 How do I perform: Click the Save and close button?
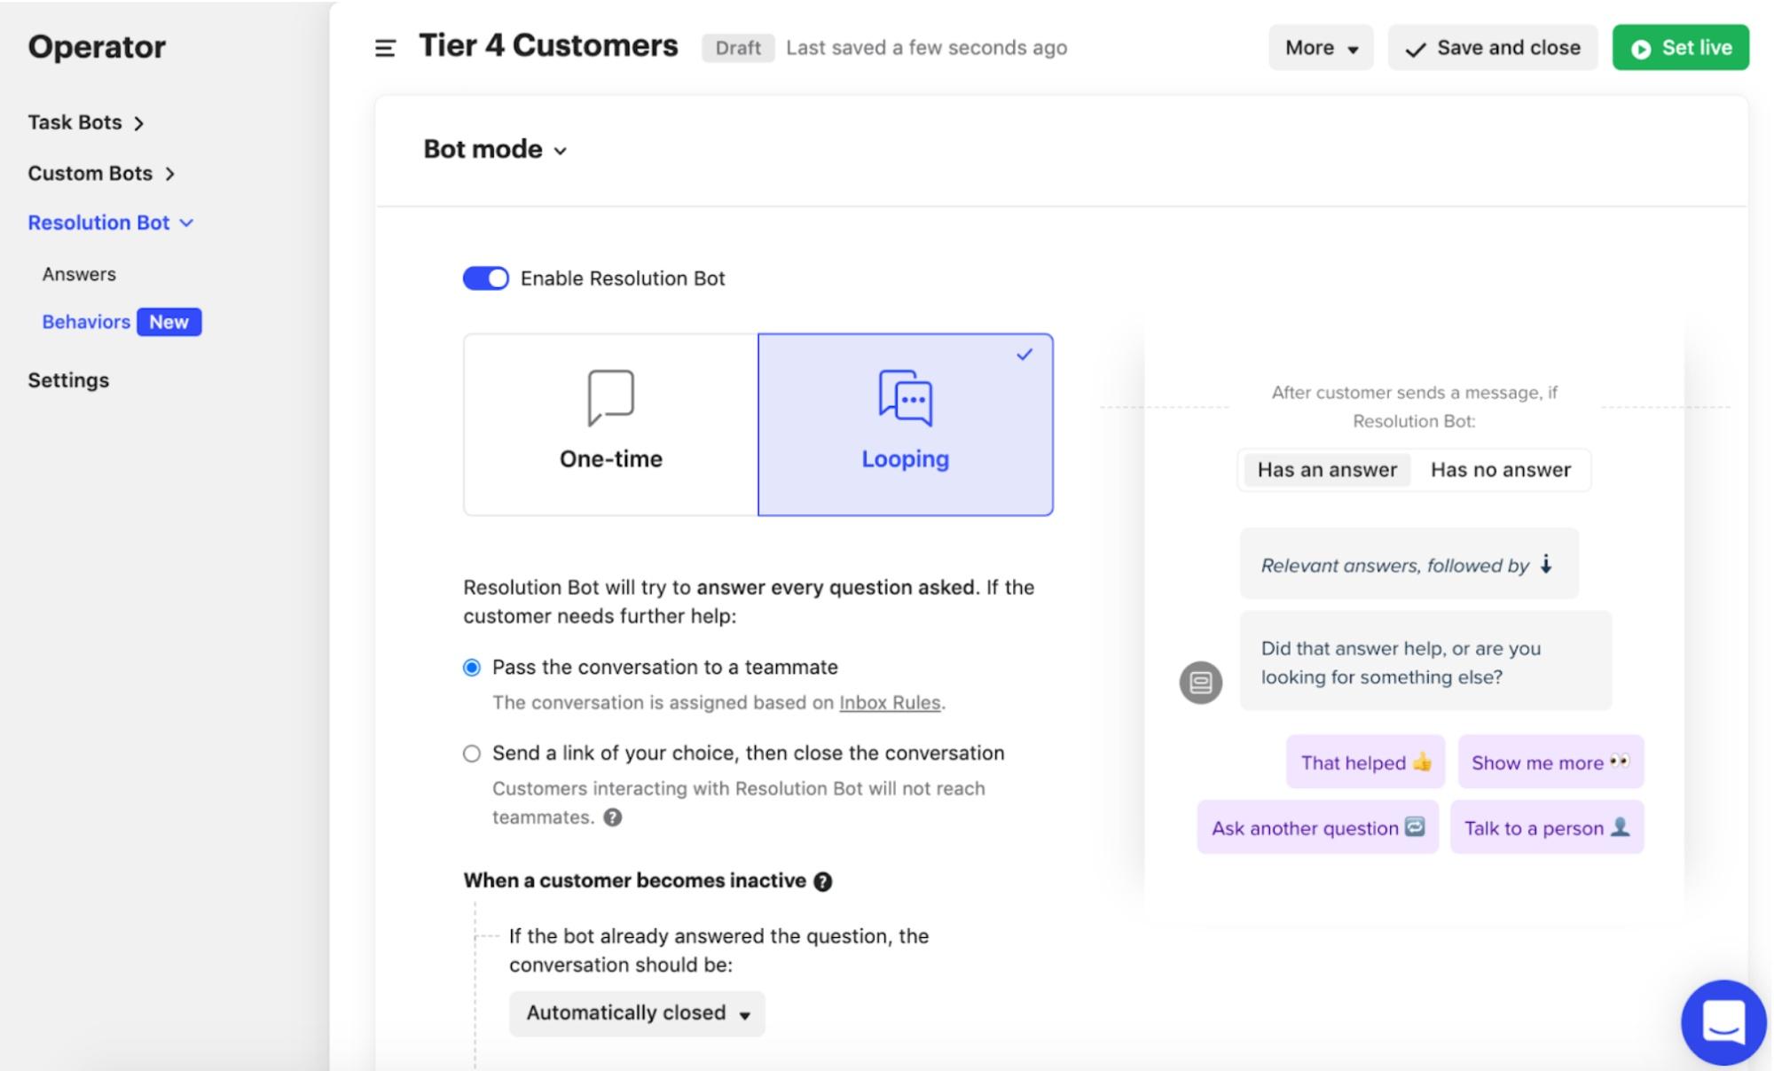pyautogui.click(x=1493, y=48)
